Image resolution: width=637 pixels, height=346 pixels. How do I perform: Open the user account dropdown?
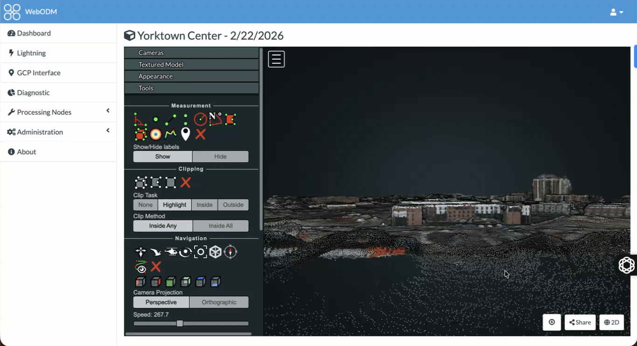pyautogui.click(x=616, y=12)
